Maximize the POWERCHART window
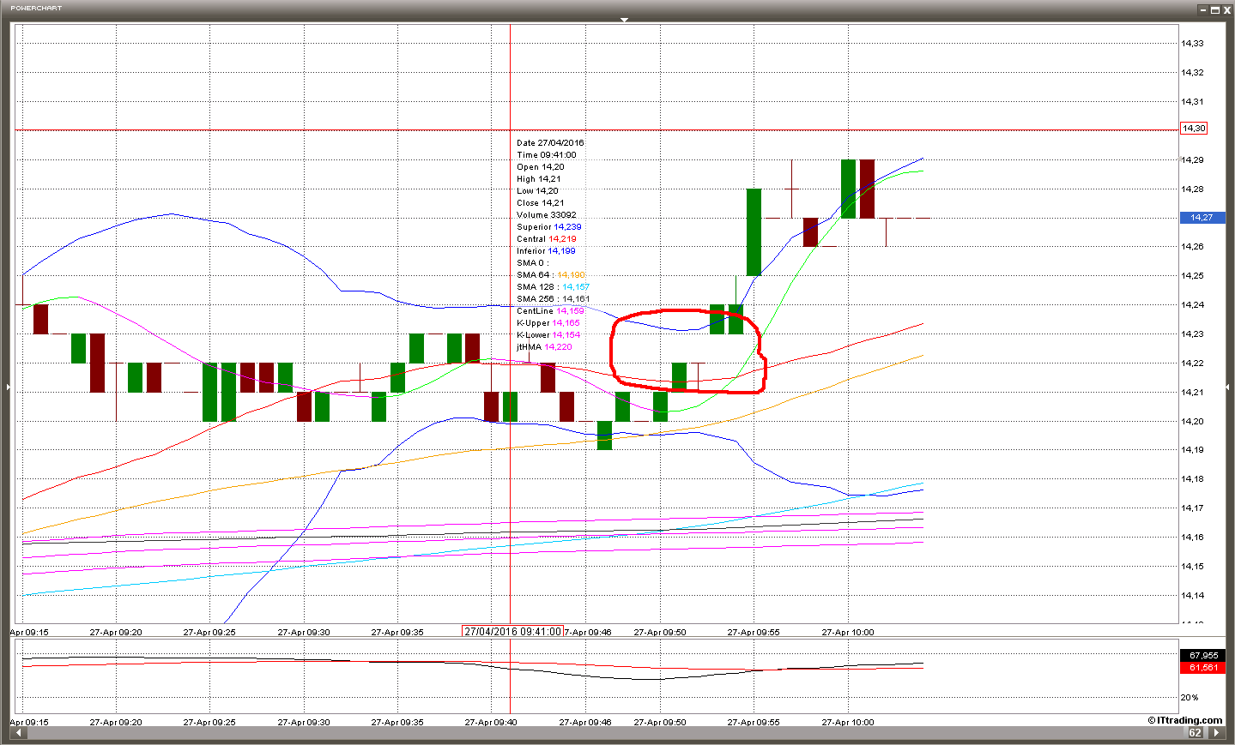The height and width of the screenshot is (745, 1235). (1215, 10)
